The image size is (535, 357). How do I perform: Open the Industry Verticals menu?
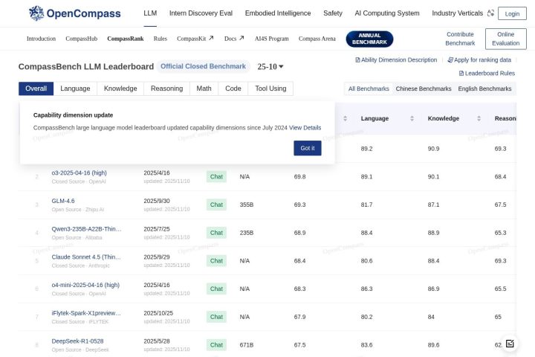point(457,13)
